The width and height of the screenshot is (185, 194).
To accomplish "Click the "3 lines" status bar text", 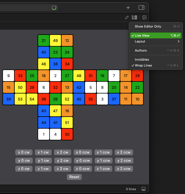I will [x=131, y=189].
